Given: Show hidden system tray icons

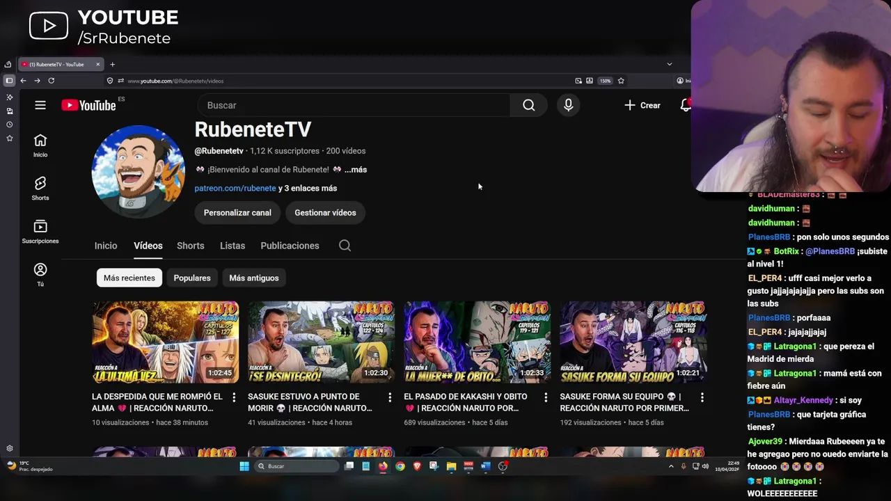Looking at the screenshot, I should click(671, 466).
